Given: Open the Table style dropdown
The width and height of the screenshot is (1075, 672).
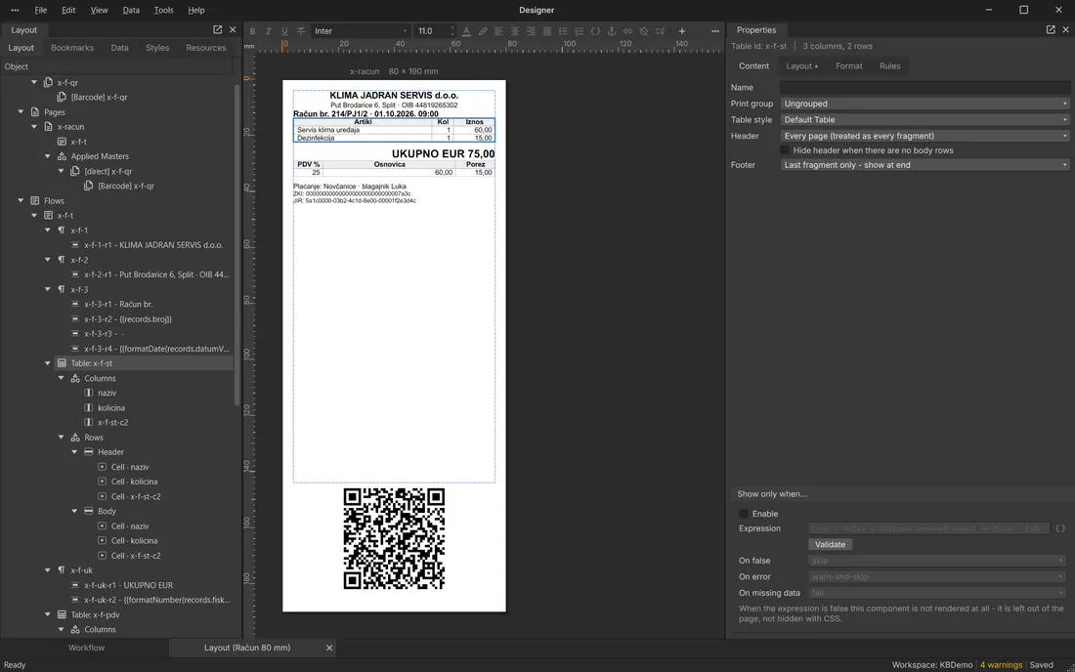Looking at the screenshot, I should click(x=924, y=120).
